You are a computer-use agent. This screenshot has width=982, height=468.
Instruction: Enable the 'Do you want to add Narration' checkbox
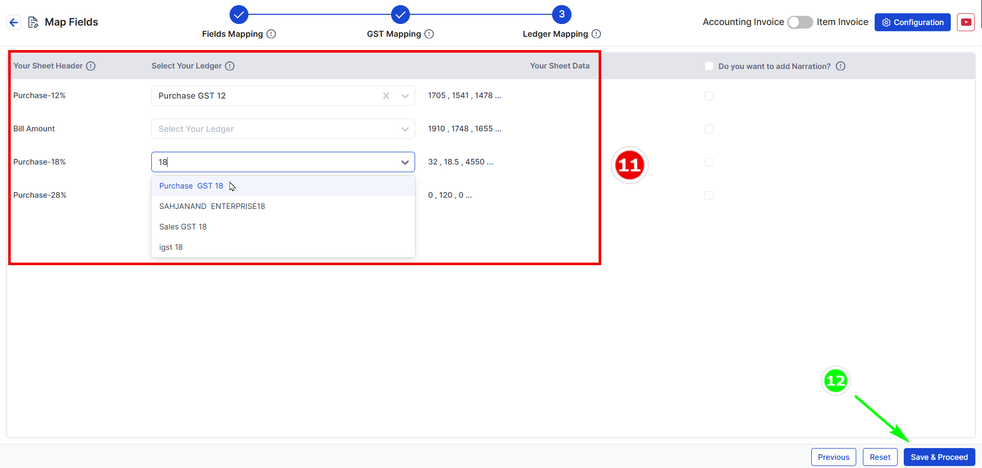click(x=709, y=66)
